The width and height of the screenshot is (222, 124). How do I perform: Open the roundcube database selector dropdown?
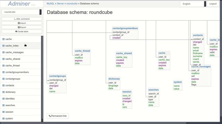click(22, 12)
